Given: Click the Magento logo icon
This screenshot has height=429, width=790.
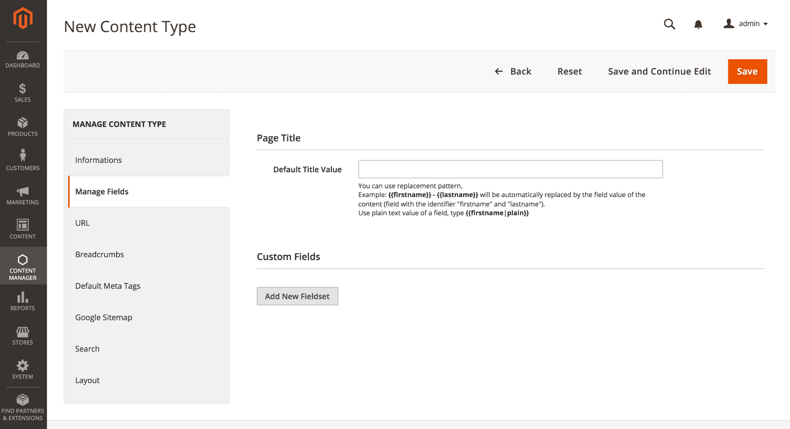Looking at the screenshot, I should pyautogui.click(x=23, y=19).
